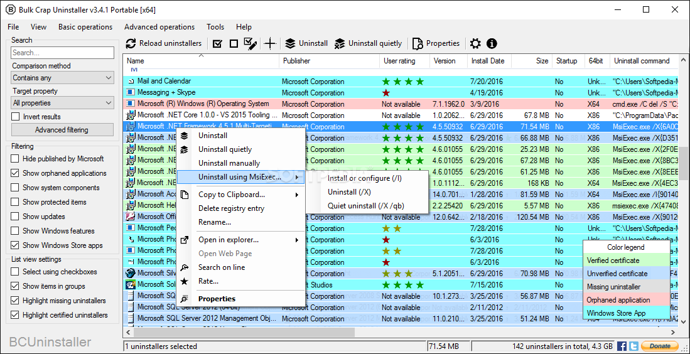The height and width of the screenshot is (354, 690).
Task: Click the Bulk Crap Uninstaller title bar logo
Action: pyautogui.click(x=11, y=9)
